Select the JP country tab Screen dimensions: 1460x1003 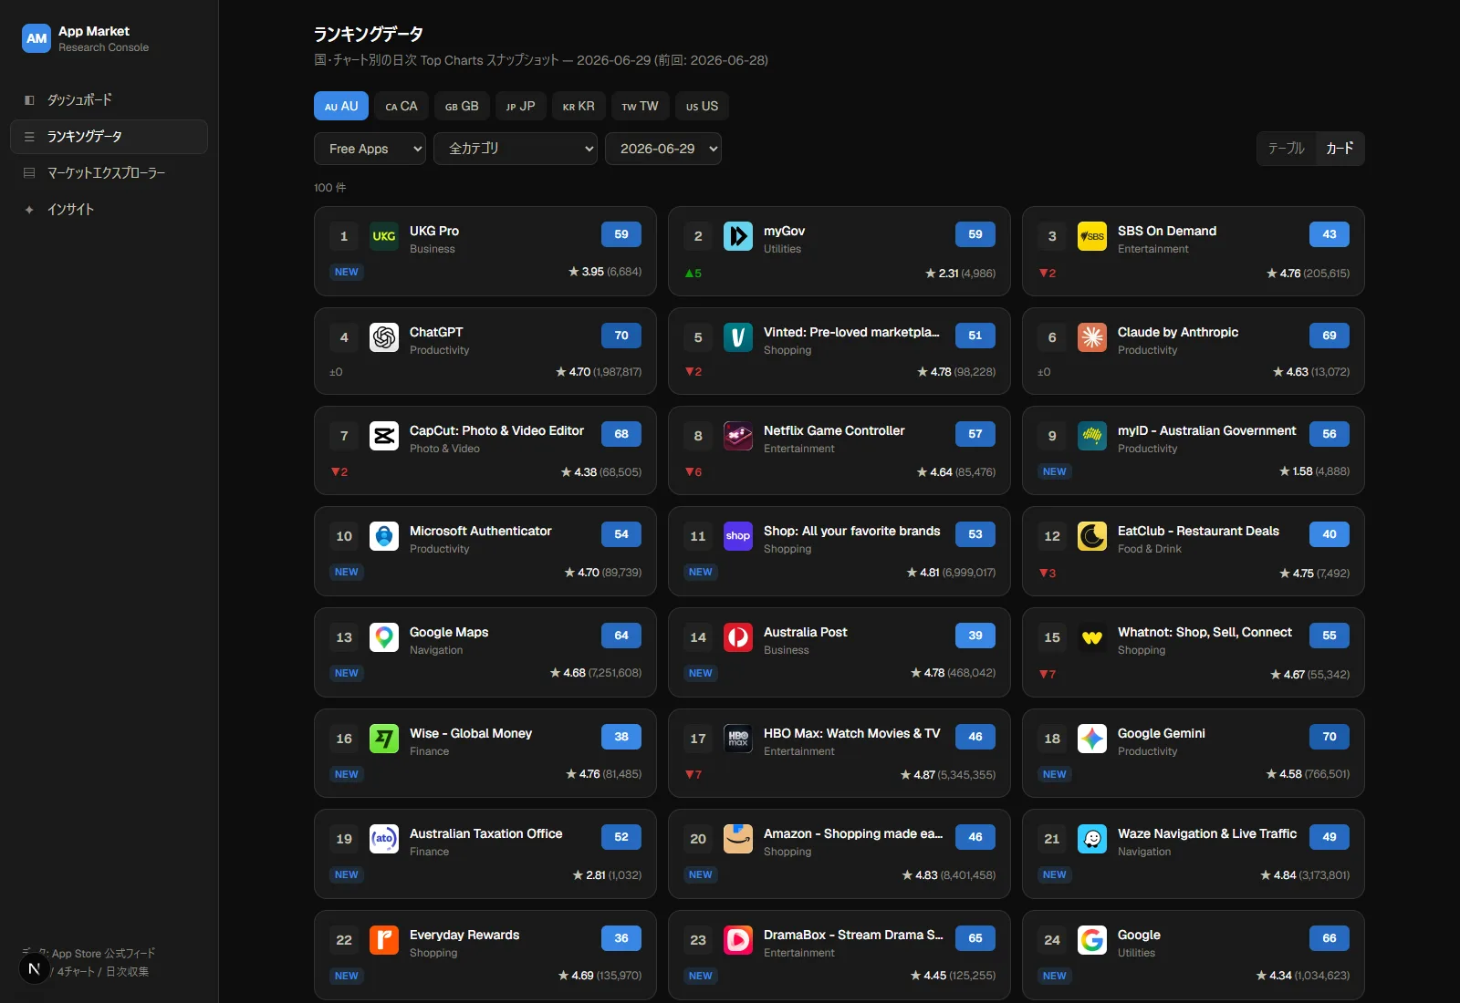point(521,106)
